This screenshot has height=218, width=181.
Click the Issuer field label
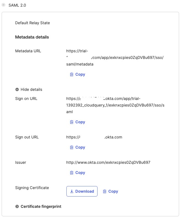click(21, 162)
